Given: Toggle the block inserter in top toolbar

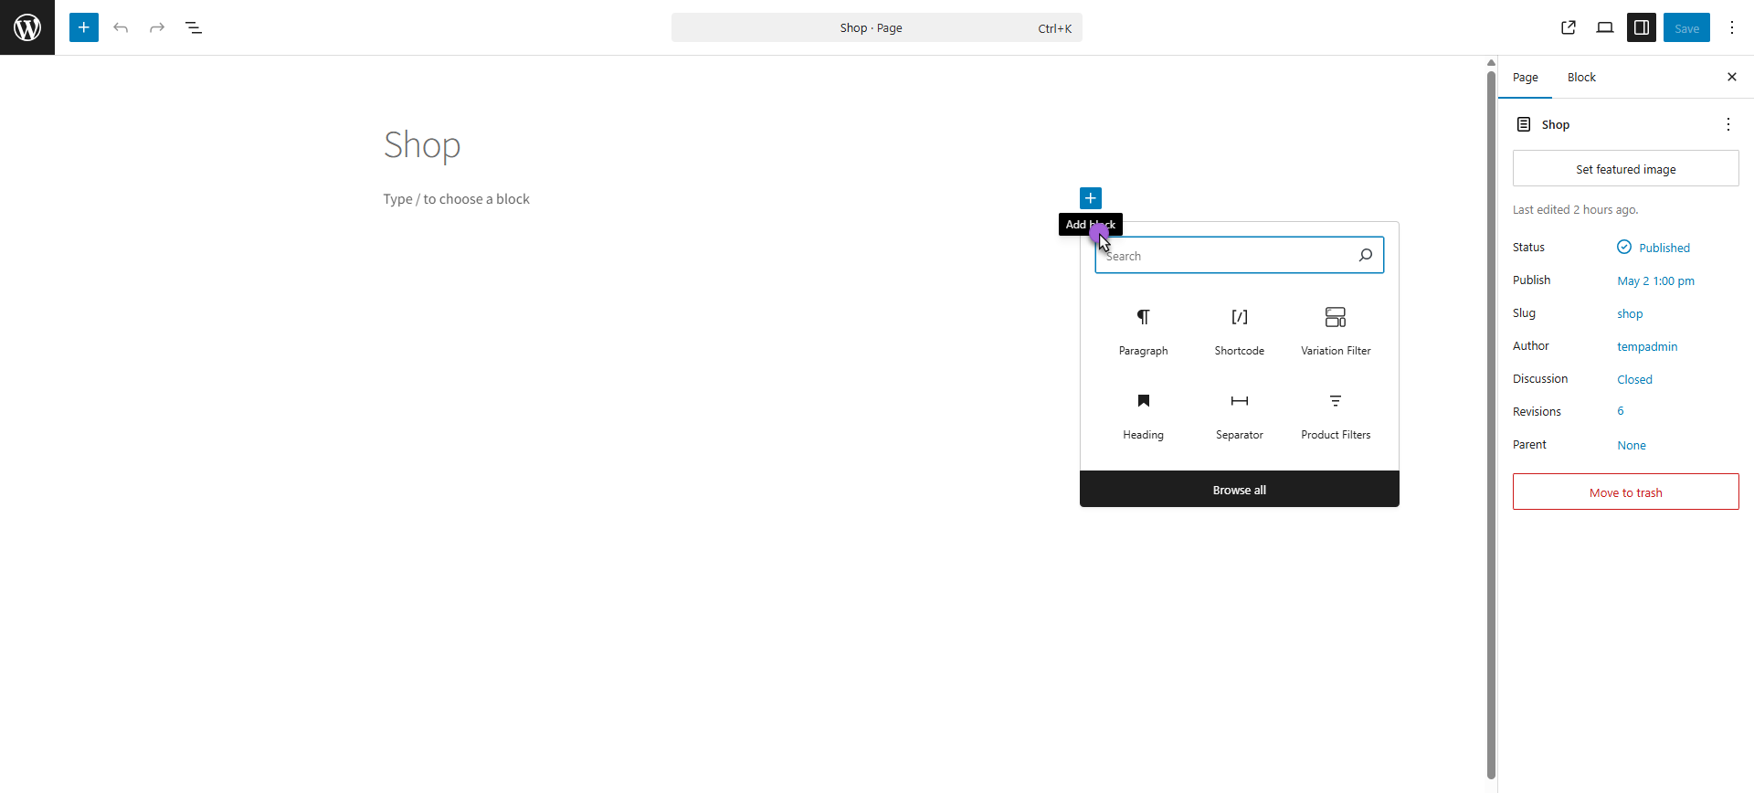Looking at the screenshot, I should pos(84,27).
